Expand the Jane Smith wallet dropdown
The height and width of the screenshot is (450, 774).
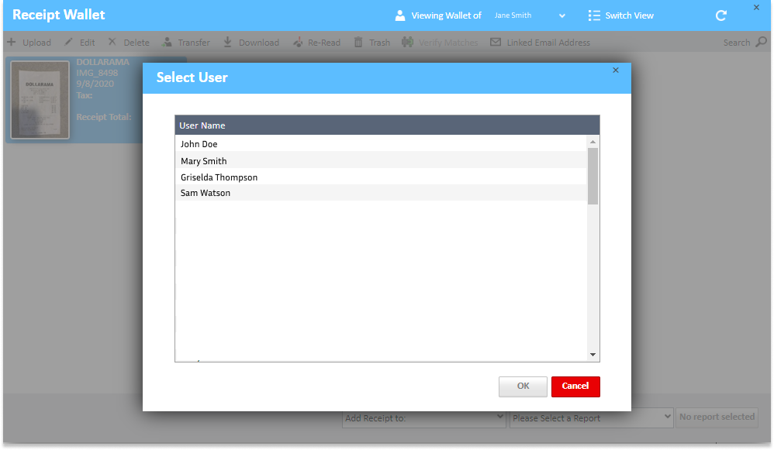561,15
